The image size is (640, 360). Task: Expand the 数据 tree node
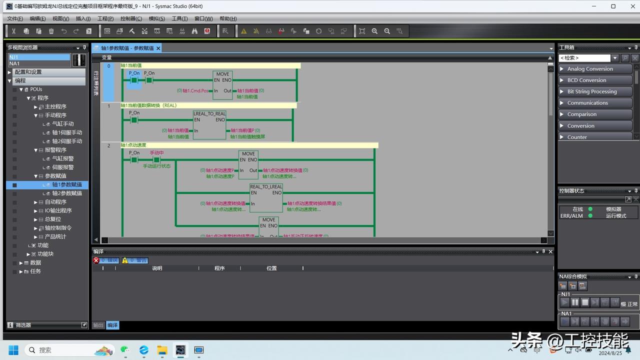tap(20, 262)
